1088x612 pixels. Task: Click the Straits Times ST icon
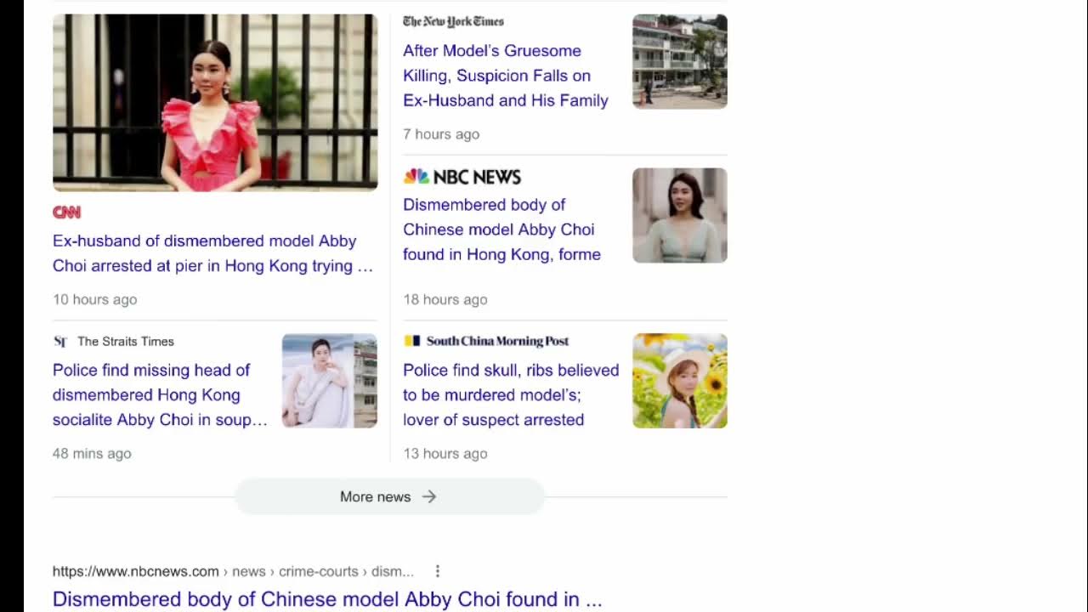point(60,341)
